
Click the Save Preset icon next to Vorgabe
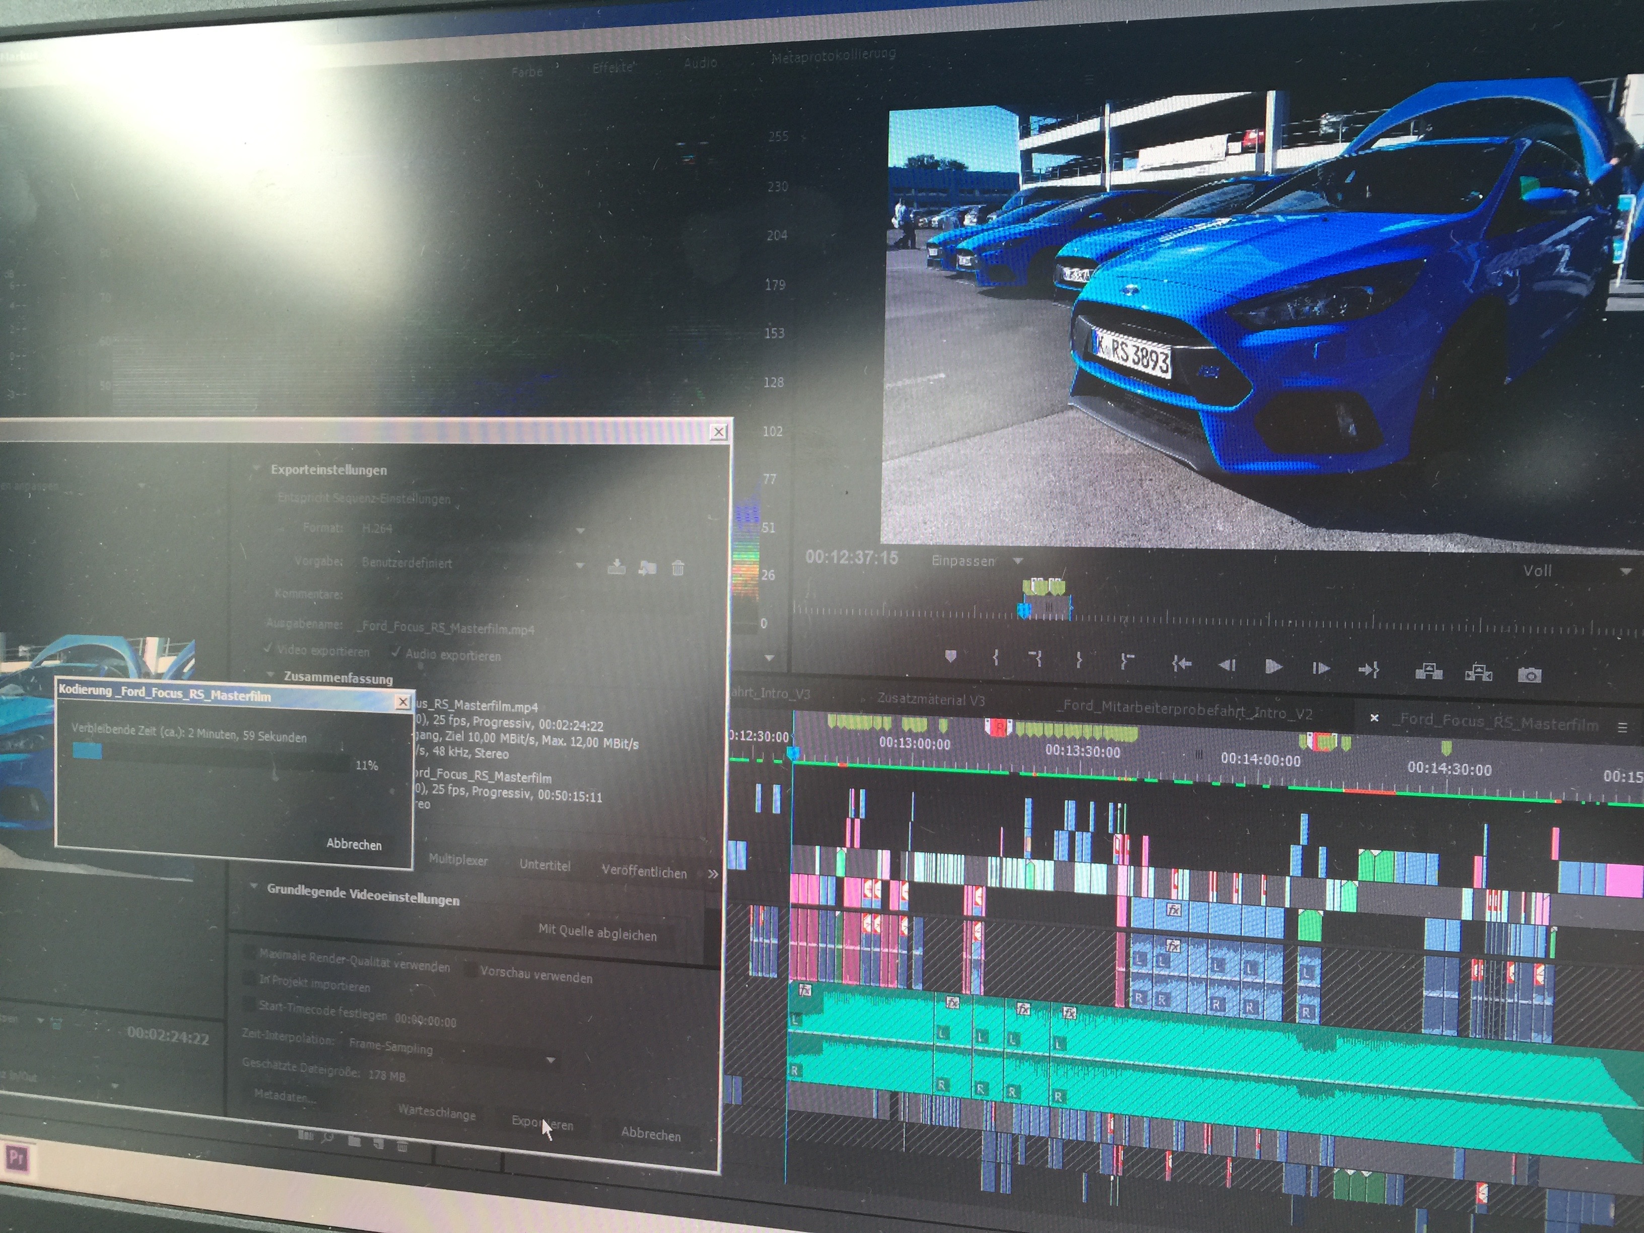click(616, 567)
